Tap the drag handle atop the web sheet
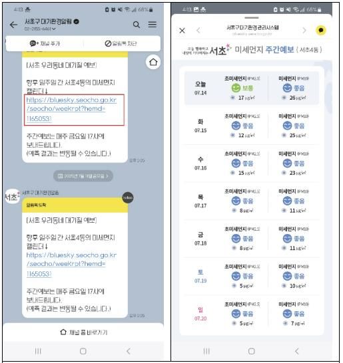Screen dimensions: 343x363 click(251, 17)
